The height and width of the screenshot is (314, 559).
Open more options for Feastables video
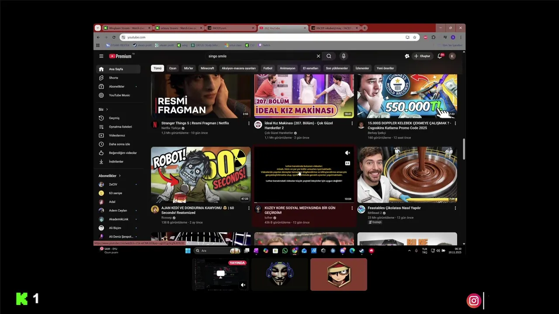[x=455, y=208]
